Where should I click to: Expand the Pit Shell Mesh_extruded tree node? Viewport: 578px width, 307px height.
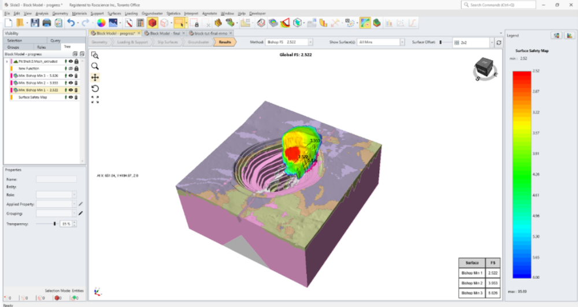(6, 62)
